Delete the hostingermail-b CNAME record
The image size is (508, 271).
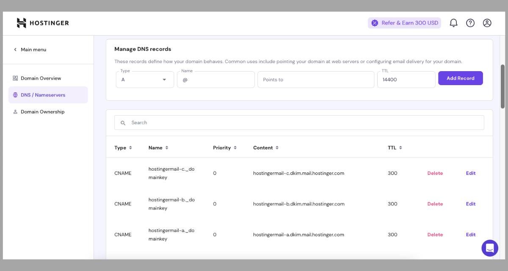click(435, 204)
